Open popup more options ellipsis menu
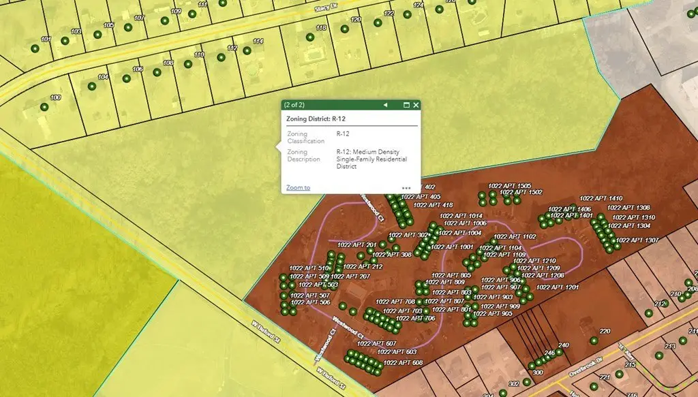The height and width of the screenshot is (397, 698). 406,188
